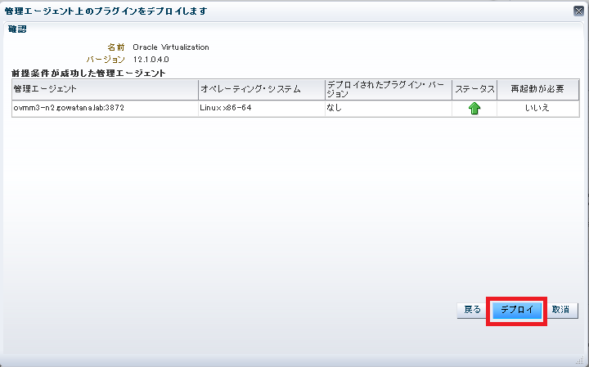Click the dialog resize grip in corner
This screenshot has width=589, height=367.
coord(579,360)
